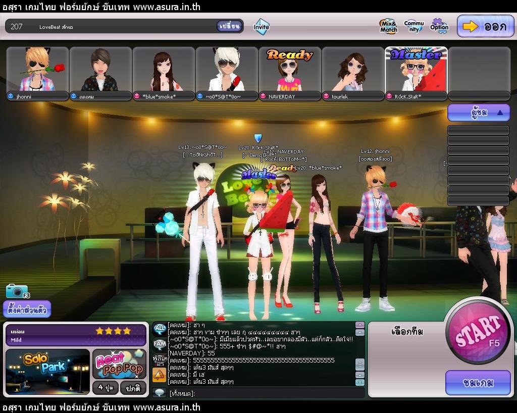The width and height of the screenshot is (517, 413).
Task: Click the yellow arrow on the ออก exit button
Action: tap(470, 26)
